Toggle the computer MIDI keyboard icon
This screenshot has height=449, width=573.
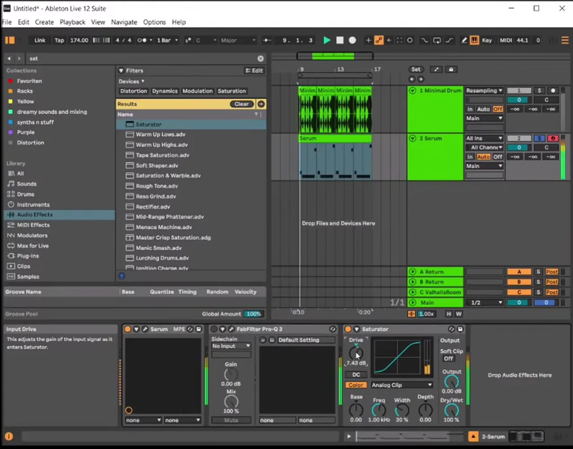pos(475,40)
